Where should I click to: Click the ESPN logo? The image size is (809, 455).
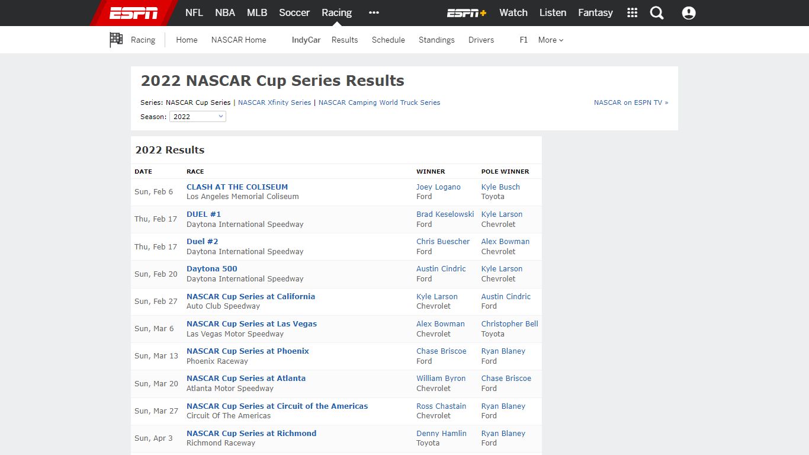pyautogui.click(x=134, y=13)
